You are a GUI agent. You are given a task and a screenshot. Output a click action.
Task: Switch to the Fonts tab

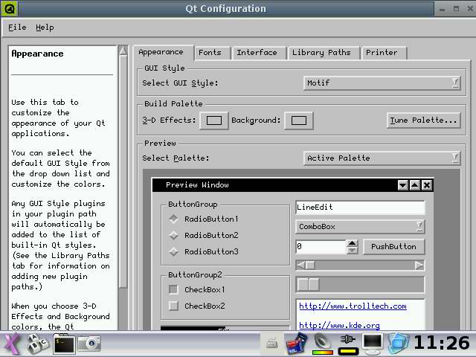coord(210,53)
